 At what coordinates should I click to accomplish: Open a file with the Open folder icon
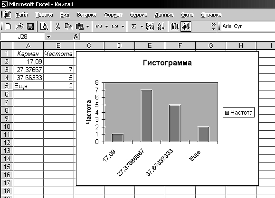(19, 27)
